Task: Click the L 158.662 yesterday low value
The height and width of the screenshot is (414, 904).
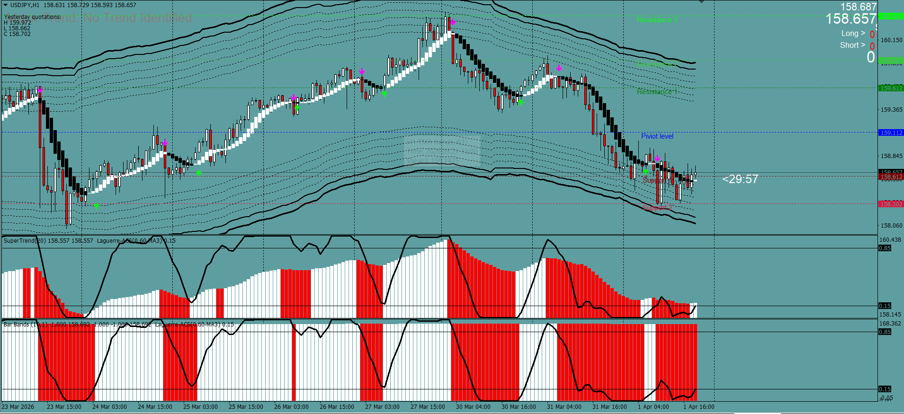Action: click(17, 28)
